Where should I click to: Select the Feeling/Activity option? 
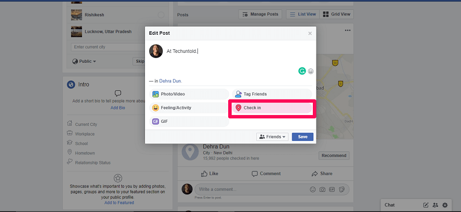[x=189, y=108]
